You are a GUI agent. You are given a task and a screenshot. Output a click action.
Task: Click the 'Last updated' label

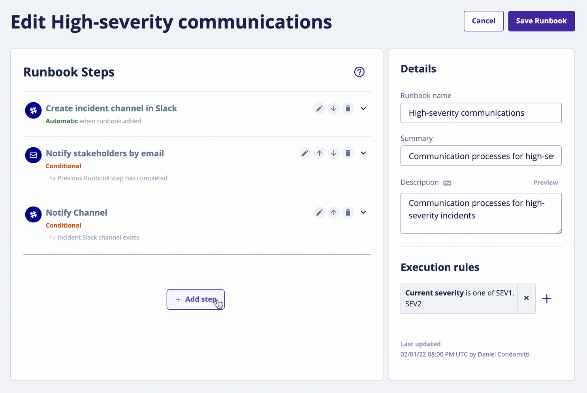[420, 344]
